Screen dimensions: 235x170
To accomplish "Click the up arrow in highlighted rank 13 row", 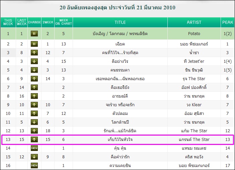I will coord(34,140).
